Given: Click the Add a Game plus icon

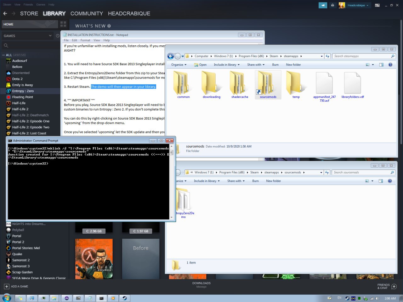Looking at the screenshot, I should pyautogui.click(x=7, y=286).
